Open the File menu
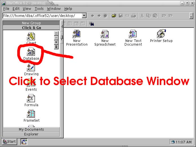The image size is (196, 147). (6, 9)
